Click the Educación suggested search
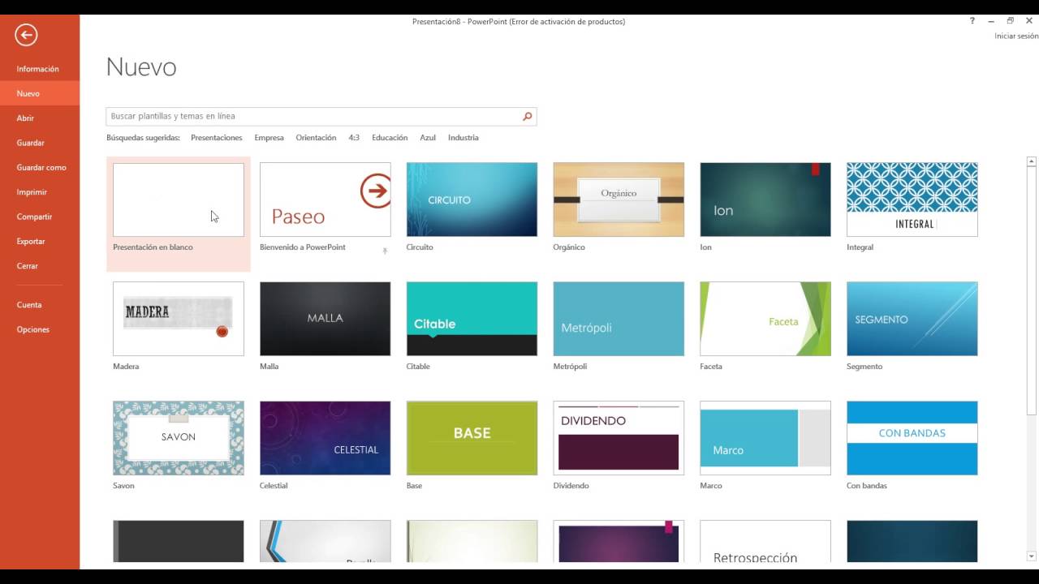The width and height of the screenshot is (1039, 584). point(390,138)
